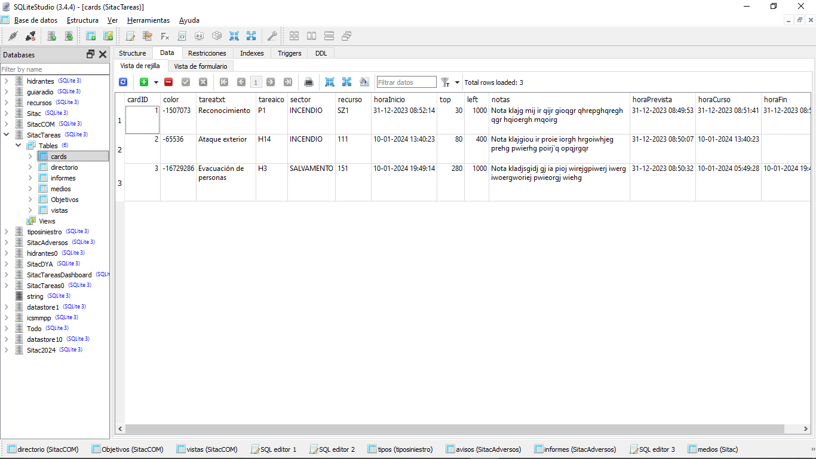This screenshot has width=816, height=459.
Task: Switch to medios (Sitac) window
Action: click(x=713, y=449)
